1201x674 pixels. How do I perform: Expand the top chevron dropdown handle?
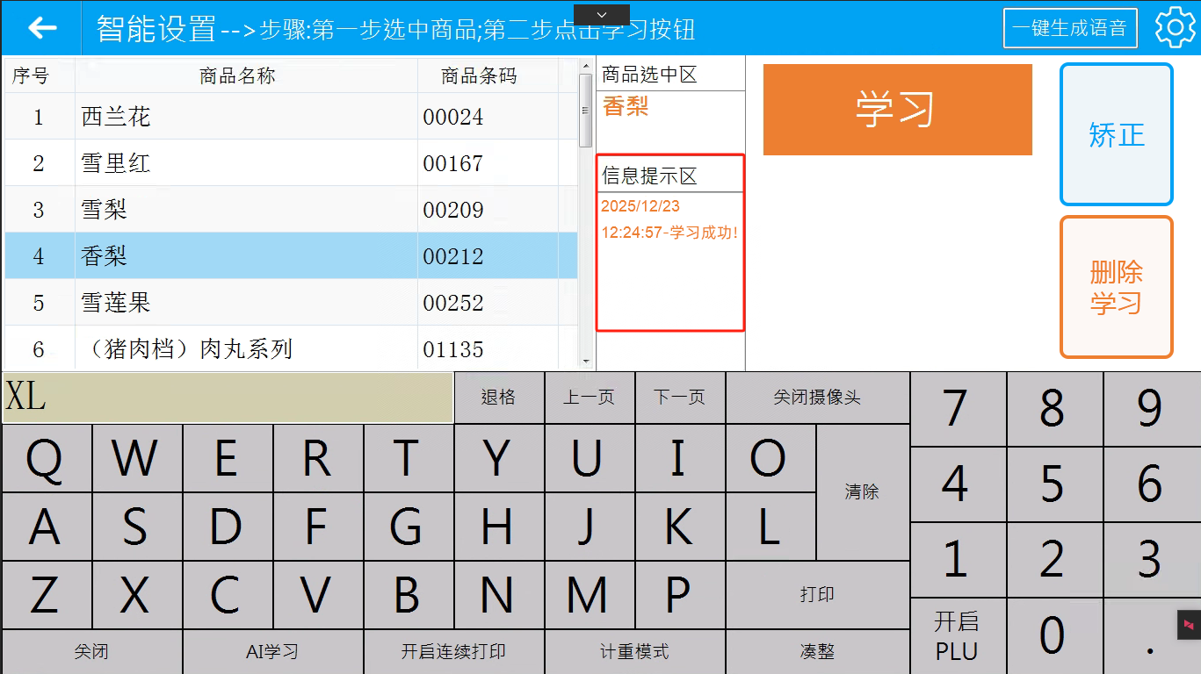[602, 15]
